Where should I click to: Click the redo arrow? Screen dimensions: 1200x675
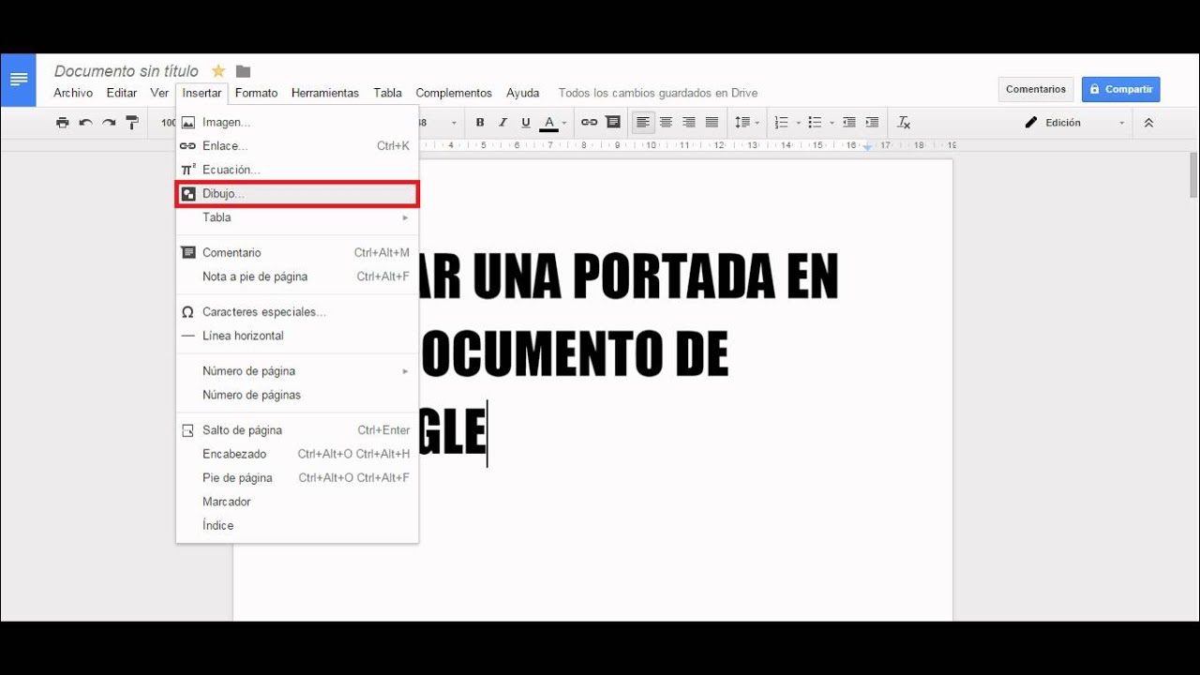tap(109, 123)
